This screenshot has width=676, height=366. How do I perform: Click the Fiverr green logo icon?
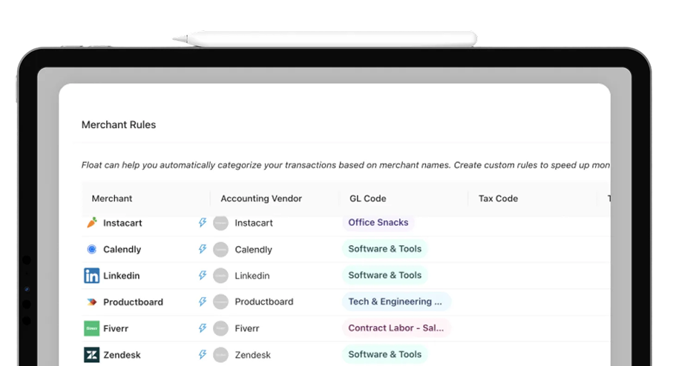pyautogui.click(x=91, y=328)
